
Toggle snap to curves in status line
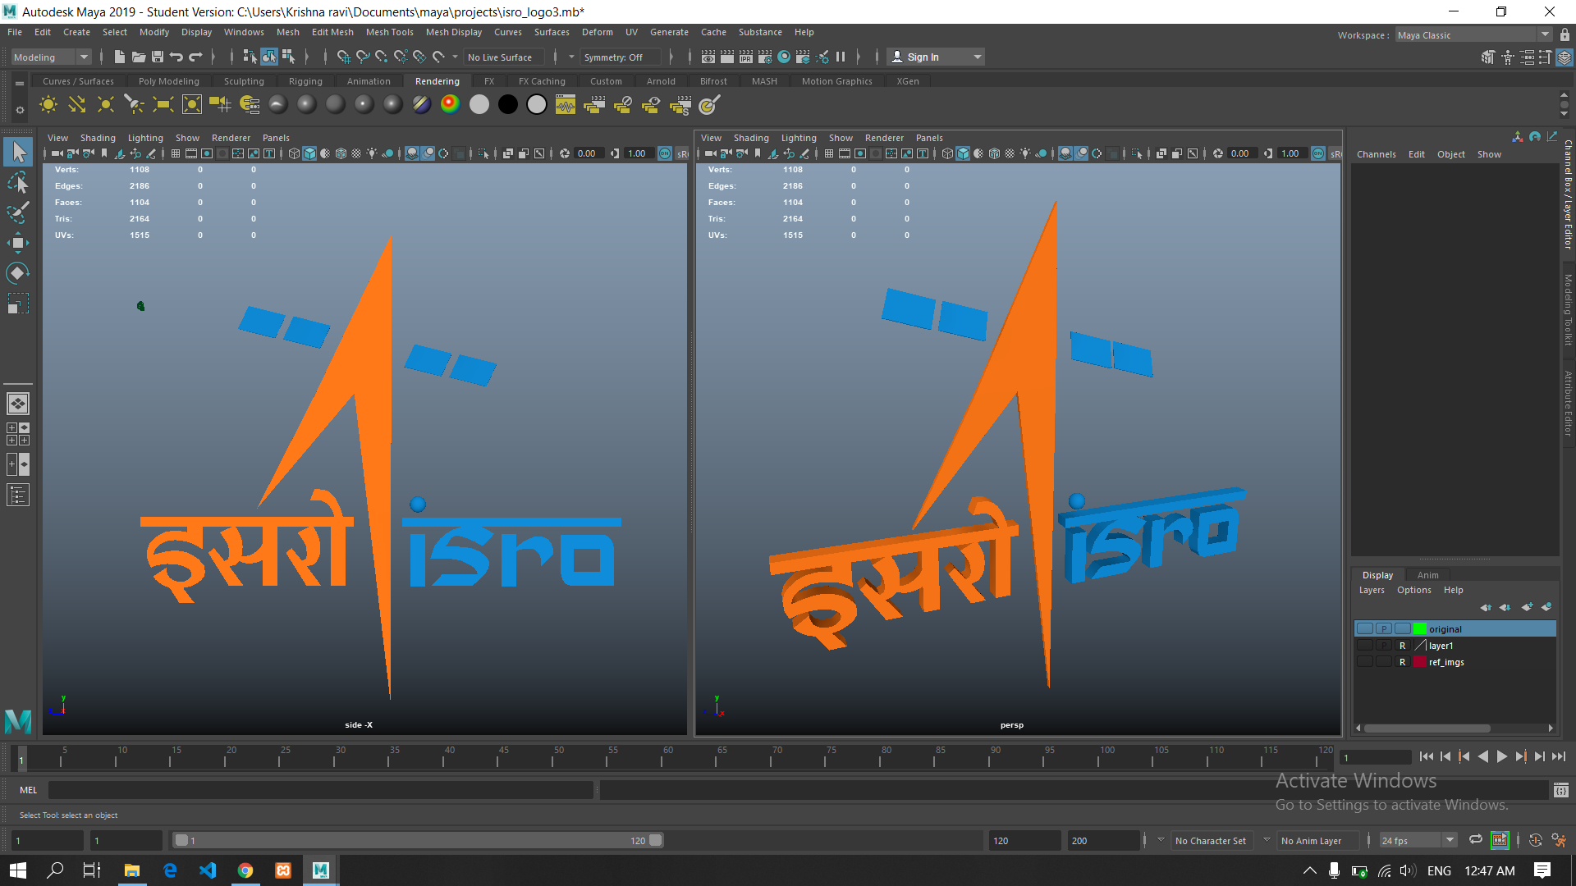(363, 57)
